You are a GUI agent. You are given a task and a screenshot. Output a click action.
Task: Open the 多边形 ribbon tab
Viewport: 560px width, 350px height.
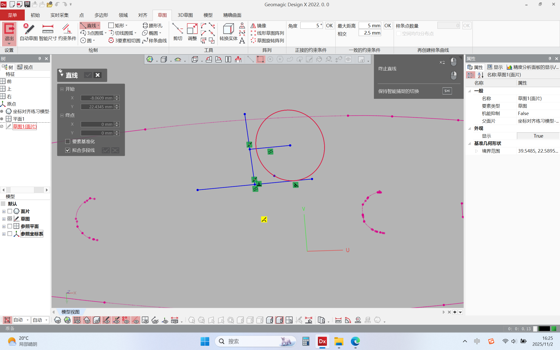(x=101, y=15)
